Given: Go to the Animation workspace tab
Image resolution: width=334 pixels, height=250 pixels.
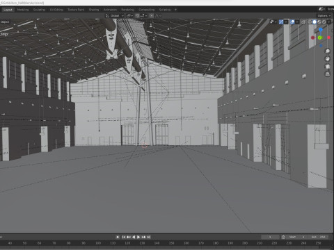Looking at the screenshot, I should pyautogui.click(x=110, y=10).
